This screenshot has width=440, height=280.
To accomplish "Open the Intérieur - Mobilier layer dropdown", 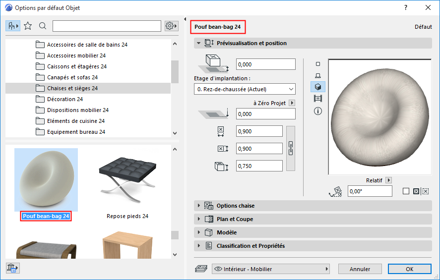I will click(x=271, y=269).
